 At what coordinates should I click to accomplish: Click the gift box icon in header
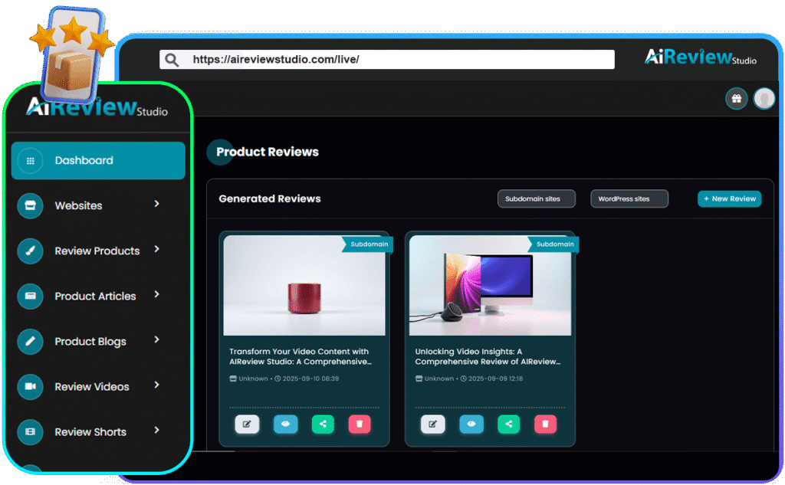tap(737, 99)
